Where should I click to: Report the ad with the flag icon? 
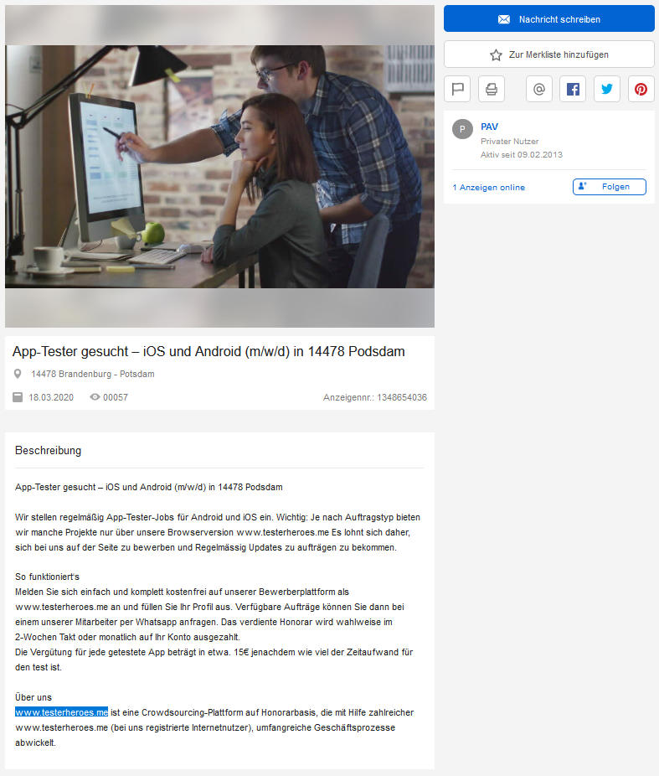[x=457, y=89]
